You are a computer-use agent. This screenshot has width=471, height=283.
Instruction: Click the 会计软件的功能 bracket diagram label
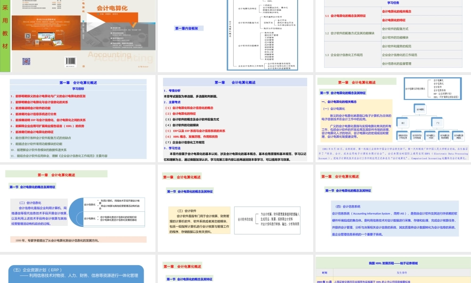click(x=245, y=219)
